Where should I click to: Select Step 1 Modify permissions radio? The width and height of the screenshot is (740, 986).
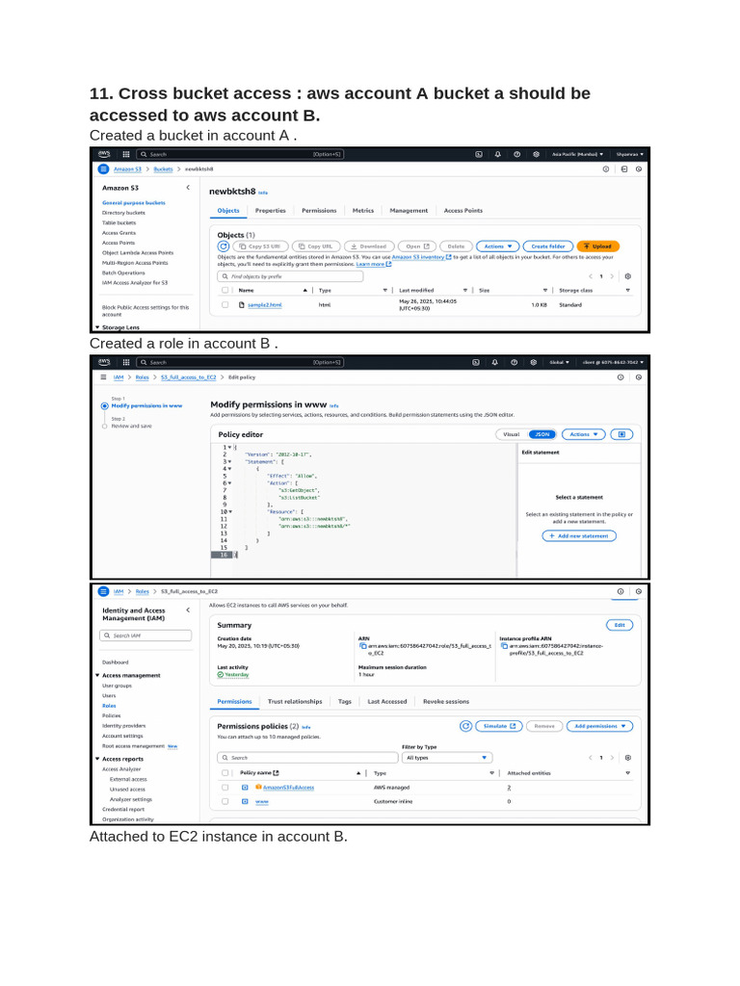[x=104, y=406]
